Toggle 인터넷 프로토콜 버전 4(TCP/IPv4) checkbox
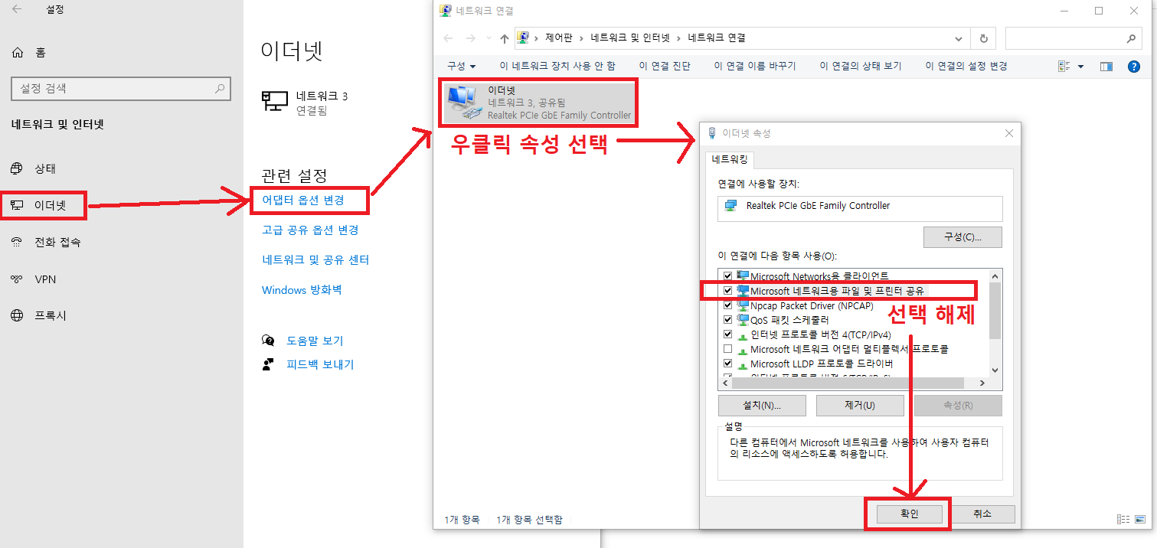 727,334
